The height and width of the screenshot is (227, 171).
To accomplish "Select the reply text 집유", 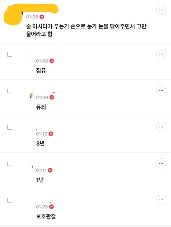I will coord(41,70).
